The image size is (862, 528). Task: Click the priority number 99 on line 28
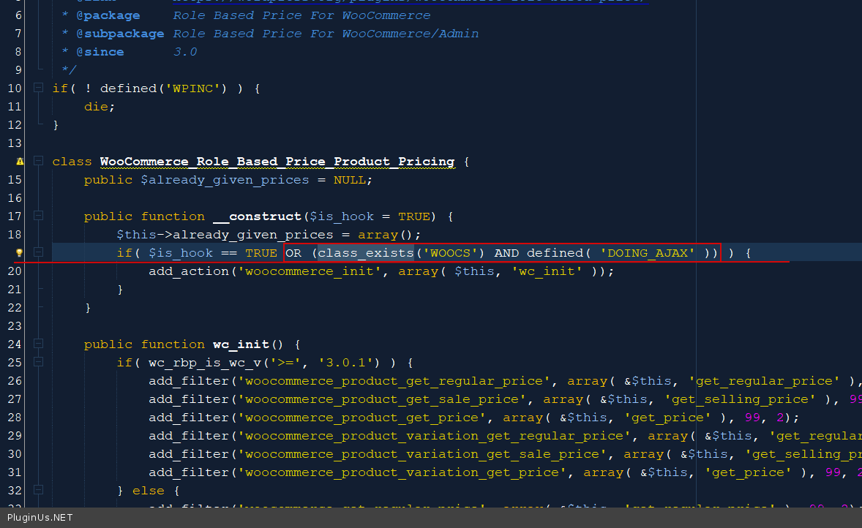click(752, 418)
